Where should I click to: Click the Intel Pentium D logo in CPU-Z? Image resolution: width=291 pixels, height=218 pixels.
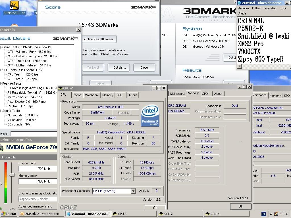point(150,116)
